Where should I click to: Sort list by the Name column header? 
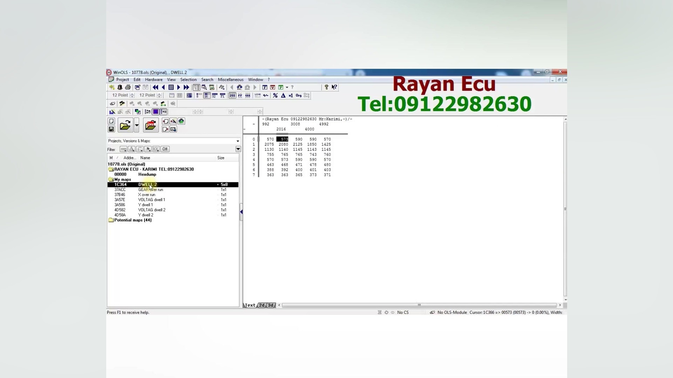pos(177,158)
